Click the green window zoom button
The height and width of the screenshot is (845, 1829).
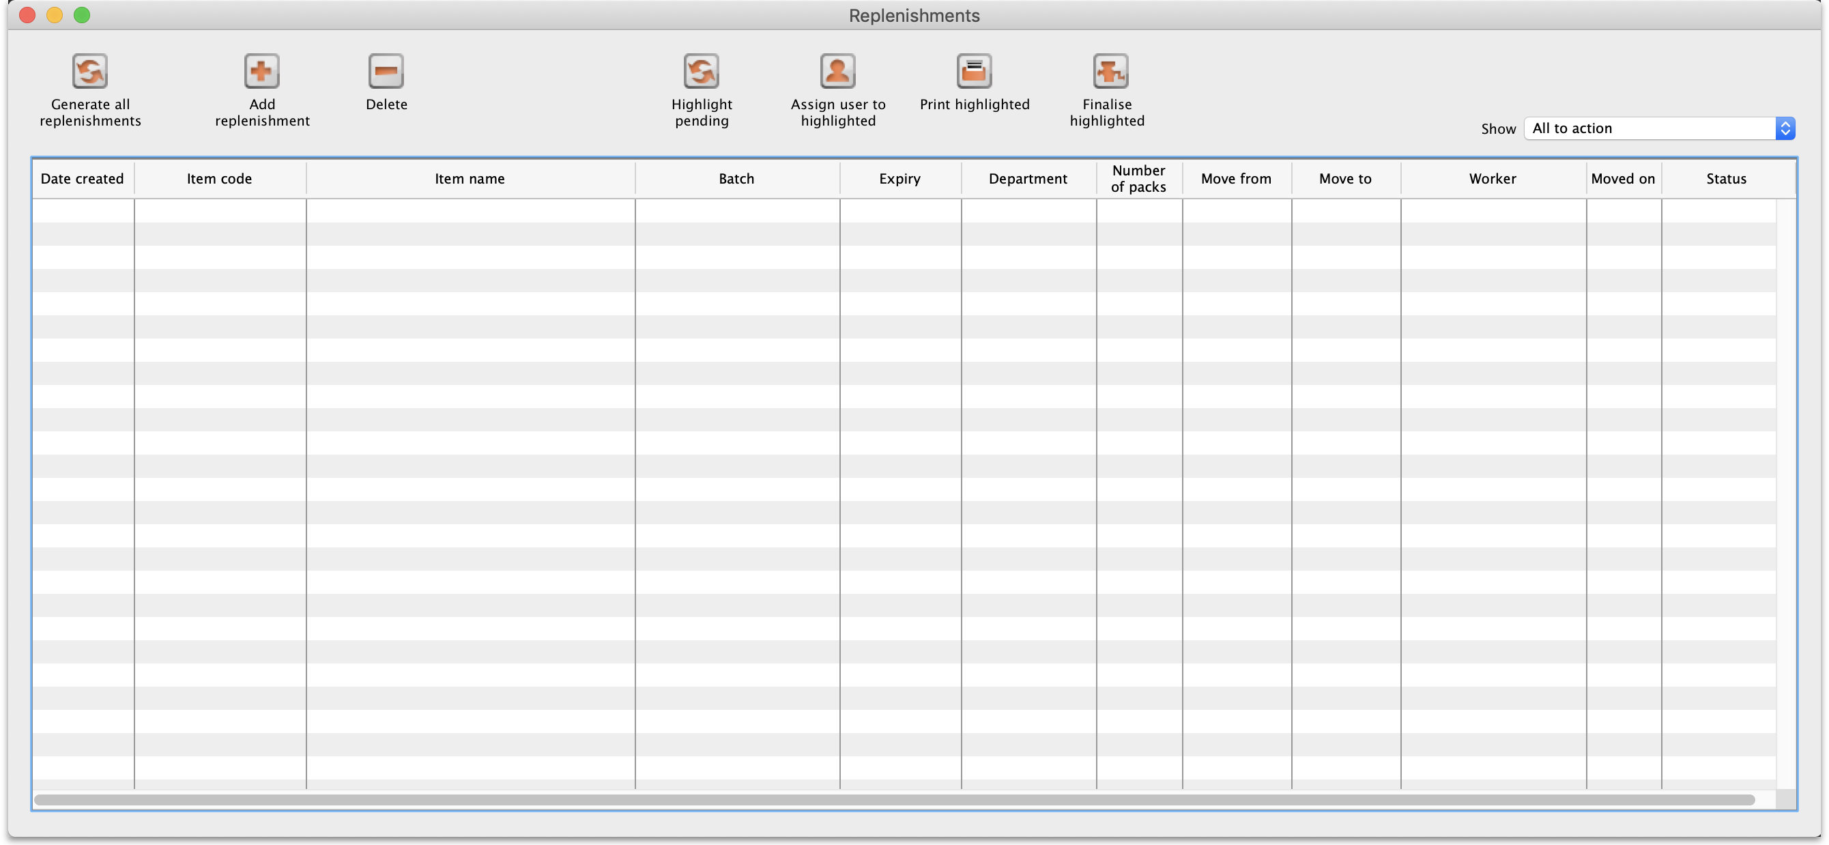[82, 15]
